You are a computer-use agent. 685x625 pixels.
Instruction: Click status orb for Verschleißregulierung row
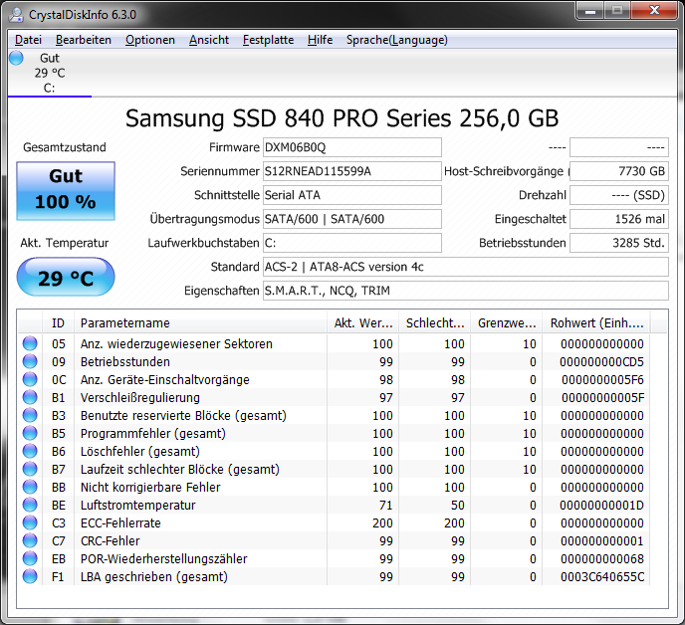[x=30, y=397]
